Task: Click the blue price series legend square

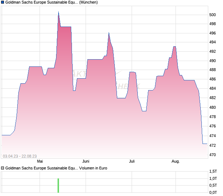Action: click(3, 2)
